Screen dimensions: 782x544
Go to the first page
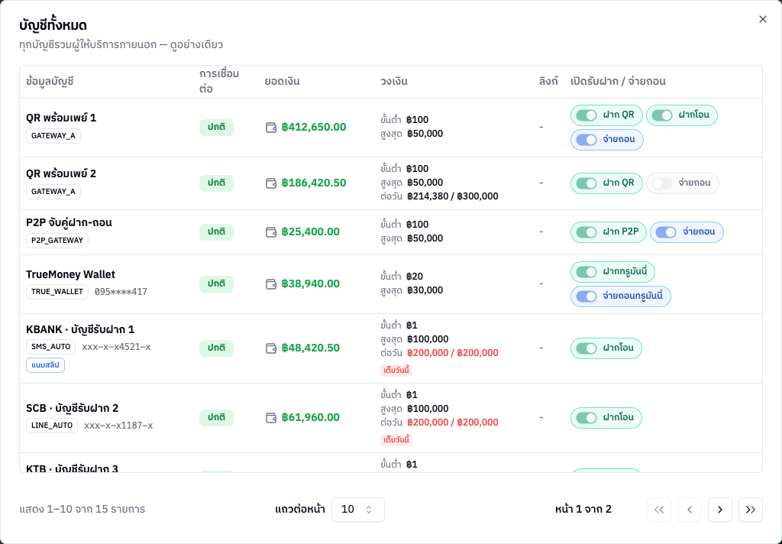pos(659,510)
